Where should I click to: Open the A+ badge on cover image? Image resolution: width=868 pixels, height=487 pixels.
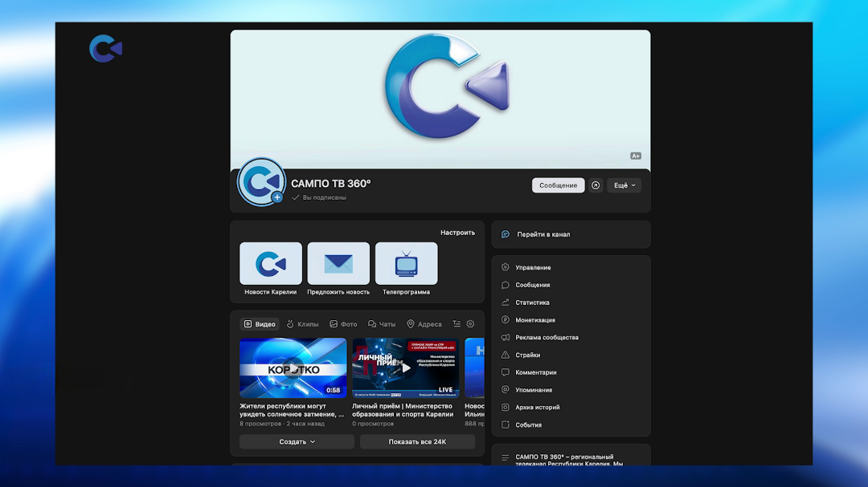coord(636,156)
